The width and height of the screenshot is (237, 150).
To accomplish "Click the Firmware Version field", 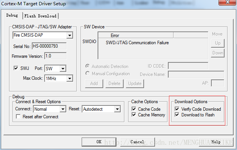I will coord(55,56).
